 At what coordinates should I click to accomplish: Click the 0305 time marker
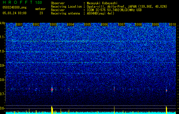(x=87, y=25)
